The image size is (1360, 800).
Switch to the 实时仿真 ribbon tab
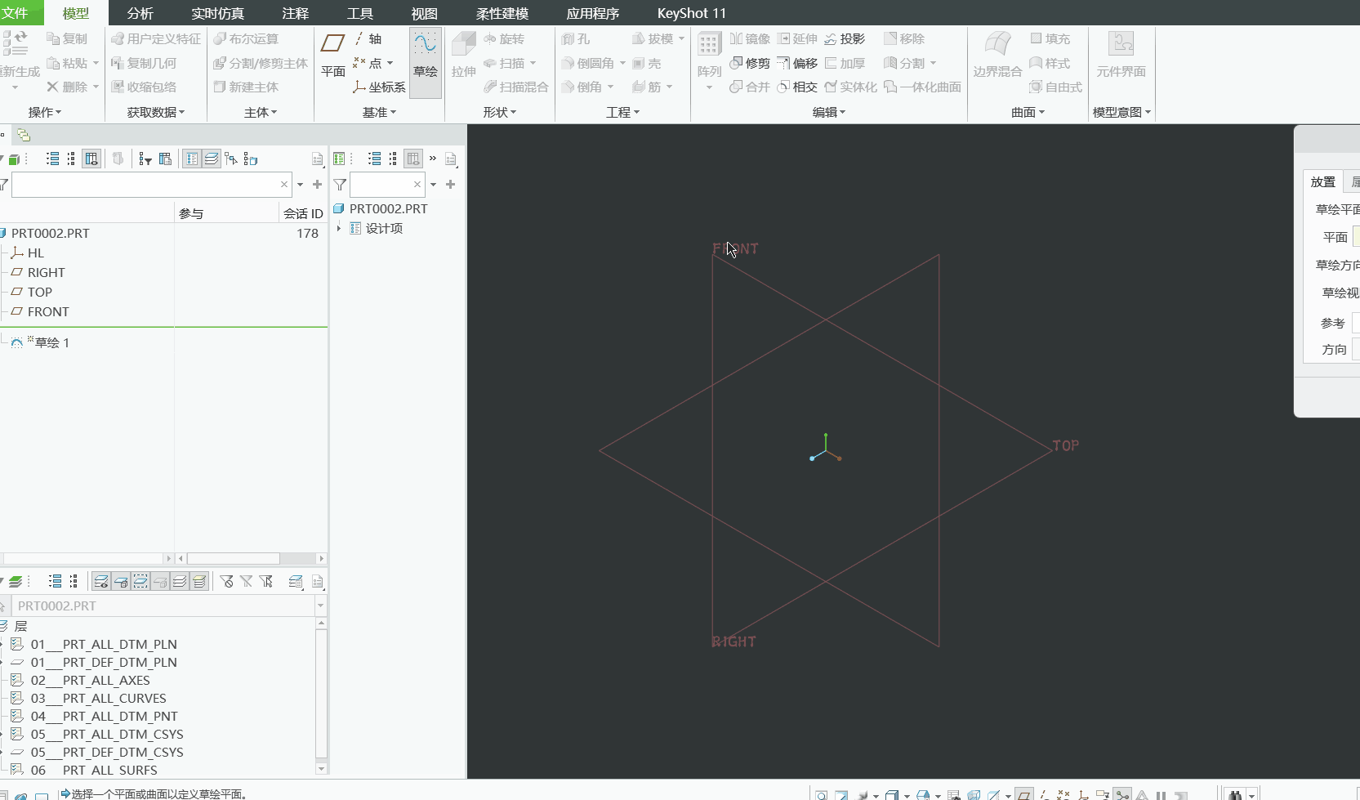point(217,13)
